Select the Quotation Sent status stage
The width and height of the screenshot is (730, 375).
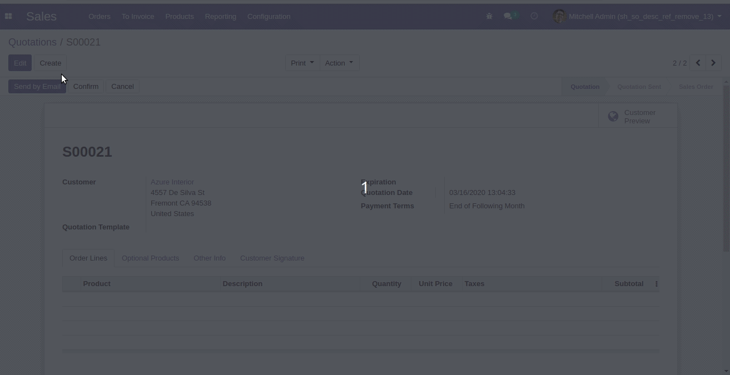pyautogui.click(x=639, y=87)
